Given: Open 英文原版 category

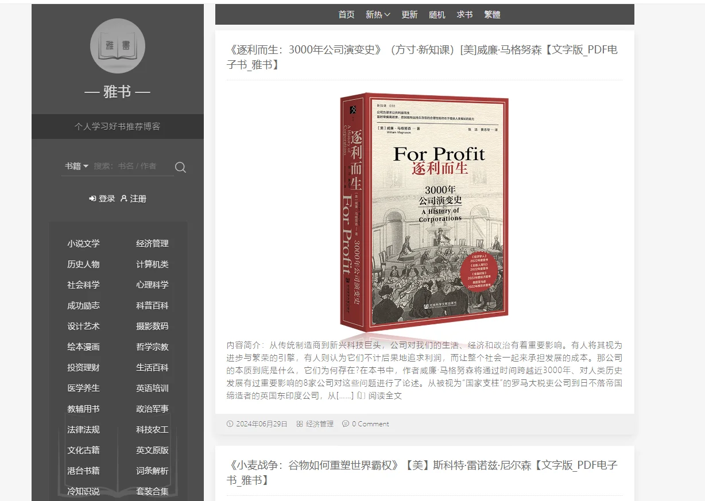Looking at the screenshot, I should (x=152, y=450).
